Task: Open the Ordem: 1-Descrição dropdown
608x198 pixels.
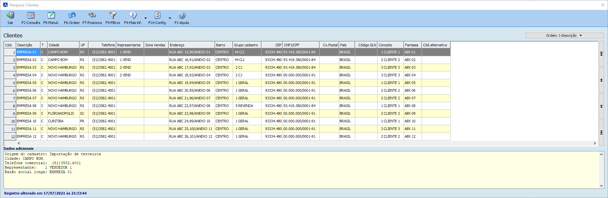Action: point(564,35)
